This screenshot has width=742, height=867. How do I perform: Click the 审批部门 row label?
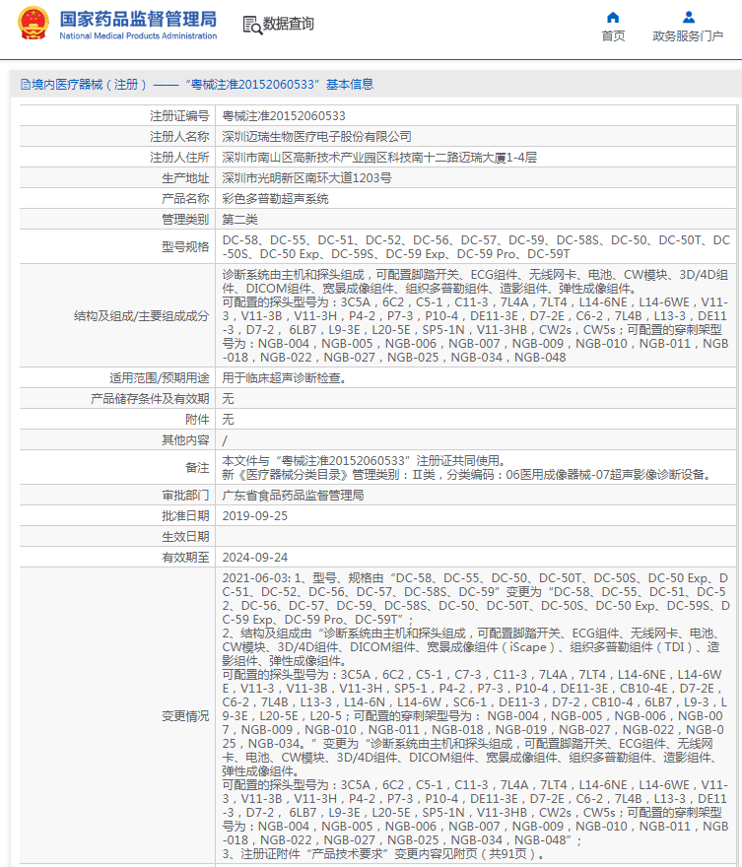pos(185,496)
